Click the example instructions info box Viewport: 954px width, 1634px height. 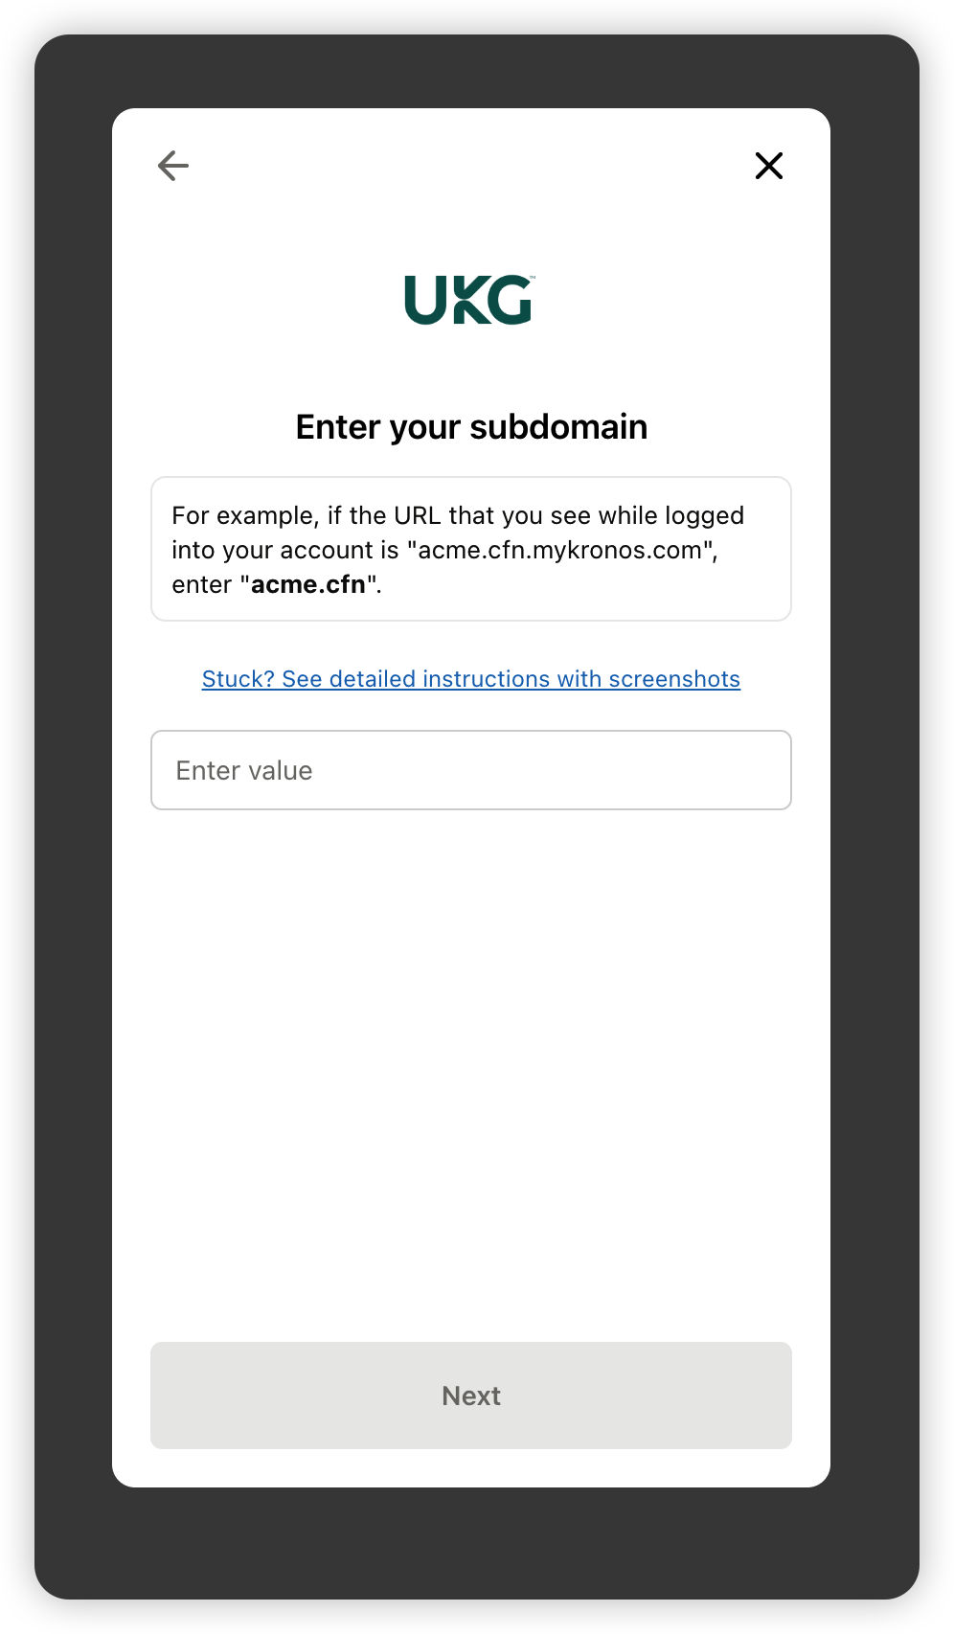(x=470, y=549)
